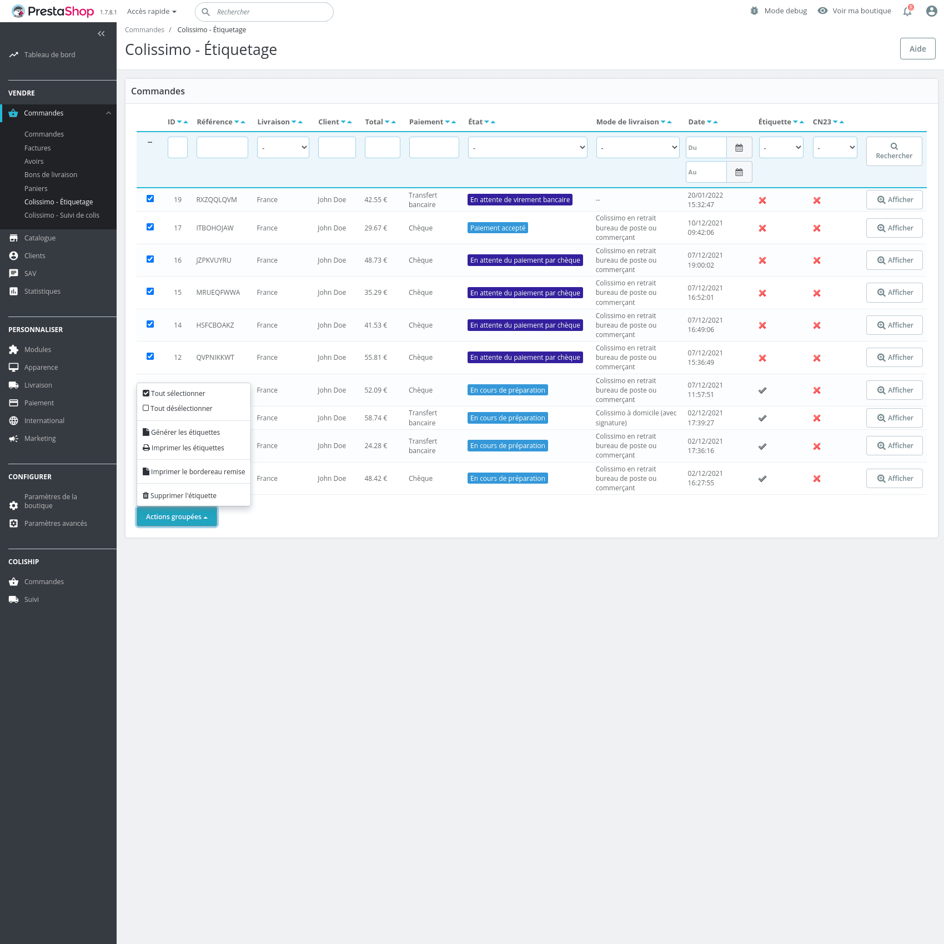The image size is (944, 944).
Task: Uncheck the checkbox for order 19
Action: pos(150,199)
